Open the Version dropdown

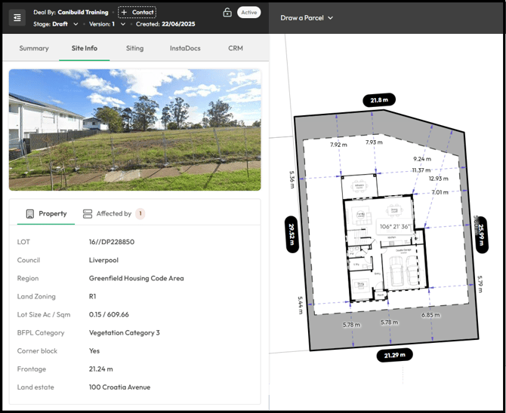pos(122,24)
